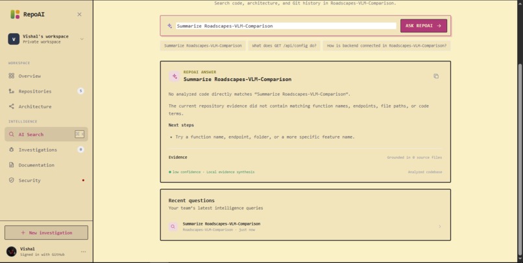Expand Vishal's workspace switcher chevron
The width and height of the screenshot is (523, 263).
click(x=82, y=39)
